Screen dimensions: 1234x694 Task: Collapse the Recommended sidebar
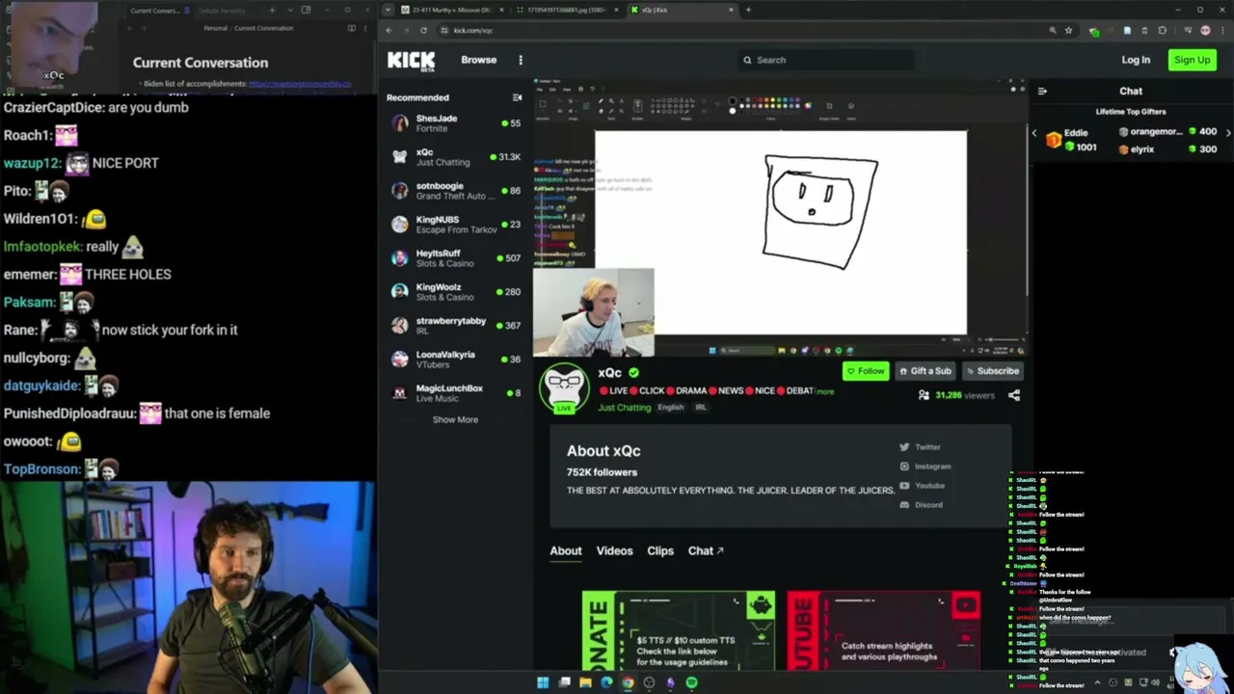pos(517,97)
